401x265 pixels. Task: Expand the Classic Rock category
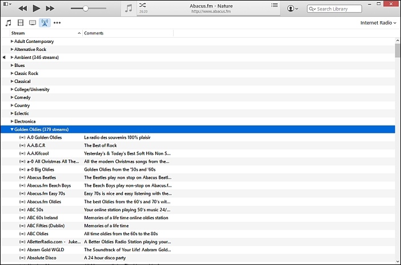[12, 73]
